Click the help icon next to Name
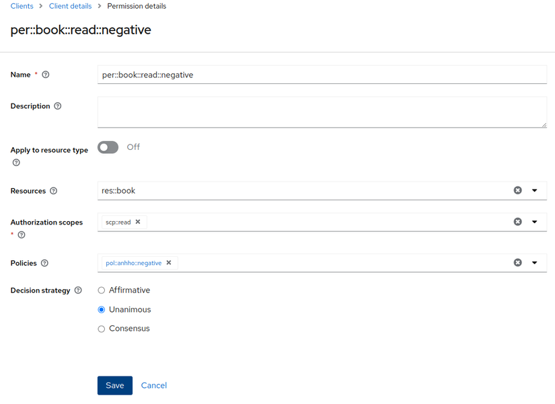555x404 pixels. 46,75
